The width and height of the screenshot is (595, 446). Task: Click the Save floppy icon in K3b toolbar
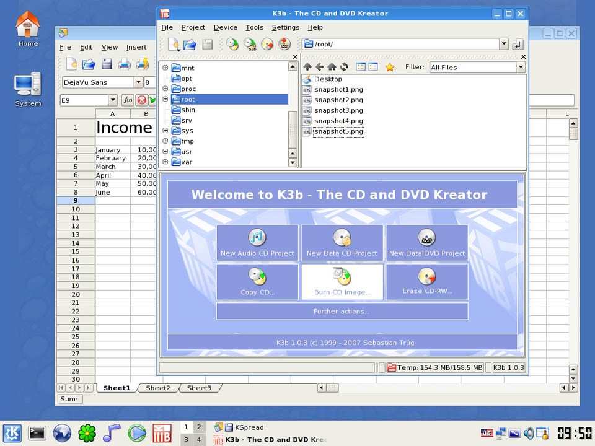(207, 45)
